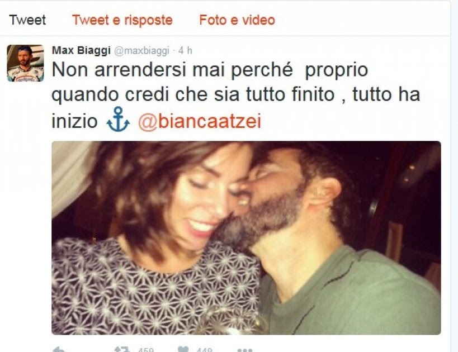This screenshot has height=352, width=458.
Task: Click the word 'inizio' before the anchor
Action: [x=74, y=121]
